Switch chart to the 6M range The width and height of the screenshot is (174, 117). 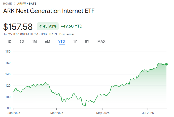click(48, 41)
